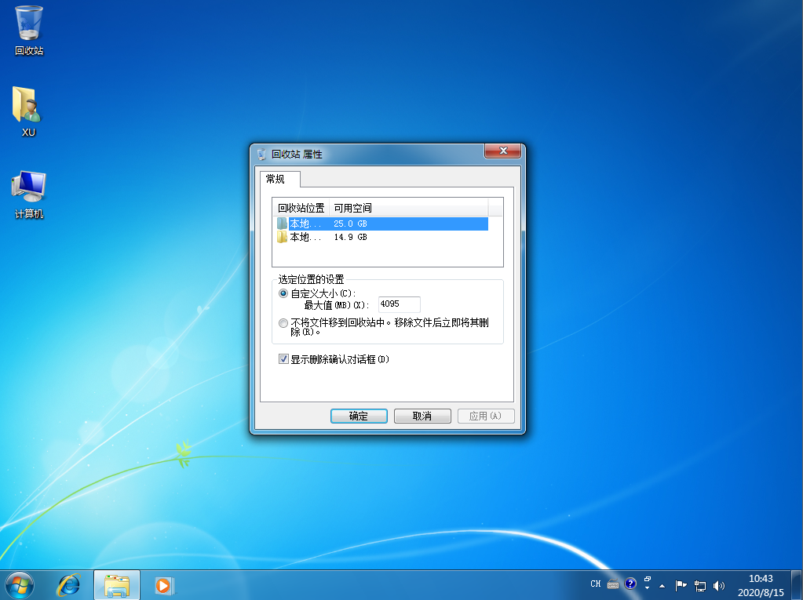Launch Internet Explorer from the taskbar
803x600 pixels.
[68, 584]
